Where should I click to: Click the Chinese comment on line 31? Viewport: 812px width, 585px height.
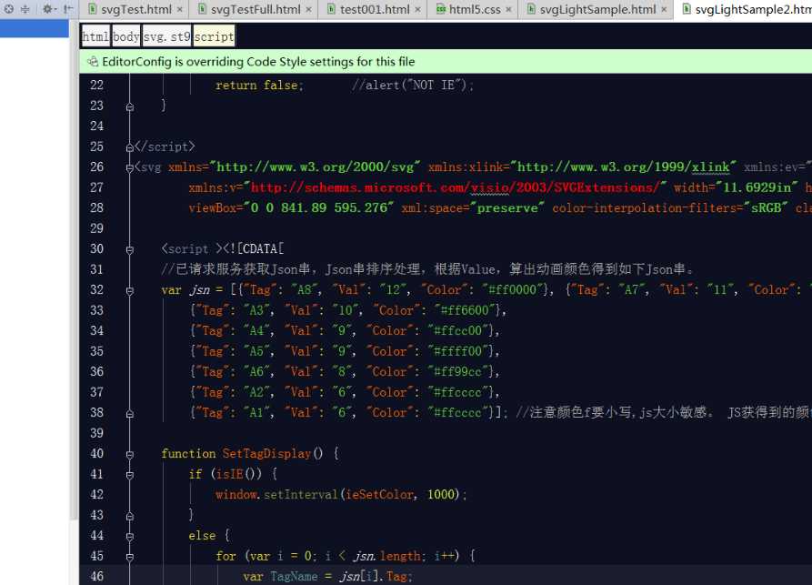pyautogui.click(x=427, y=269)
